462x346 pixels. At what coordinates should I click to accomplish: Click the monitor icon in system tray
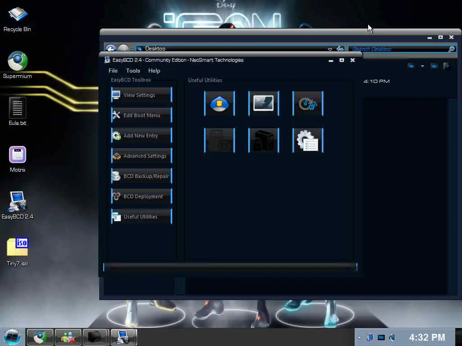[x=381, y=337]
